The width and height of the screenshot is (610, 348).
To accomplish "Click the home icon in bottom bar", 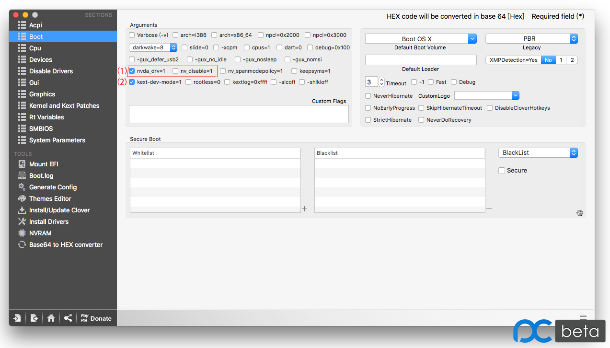I will point(51,318).
